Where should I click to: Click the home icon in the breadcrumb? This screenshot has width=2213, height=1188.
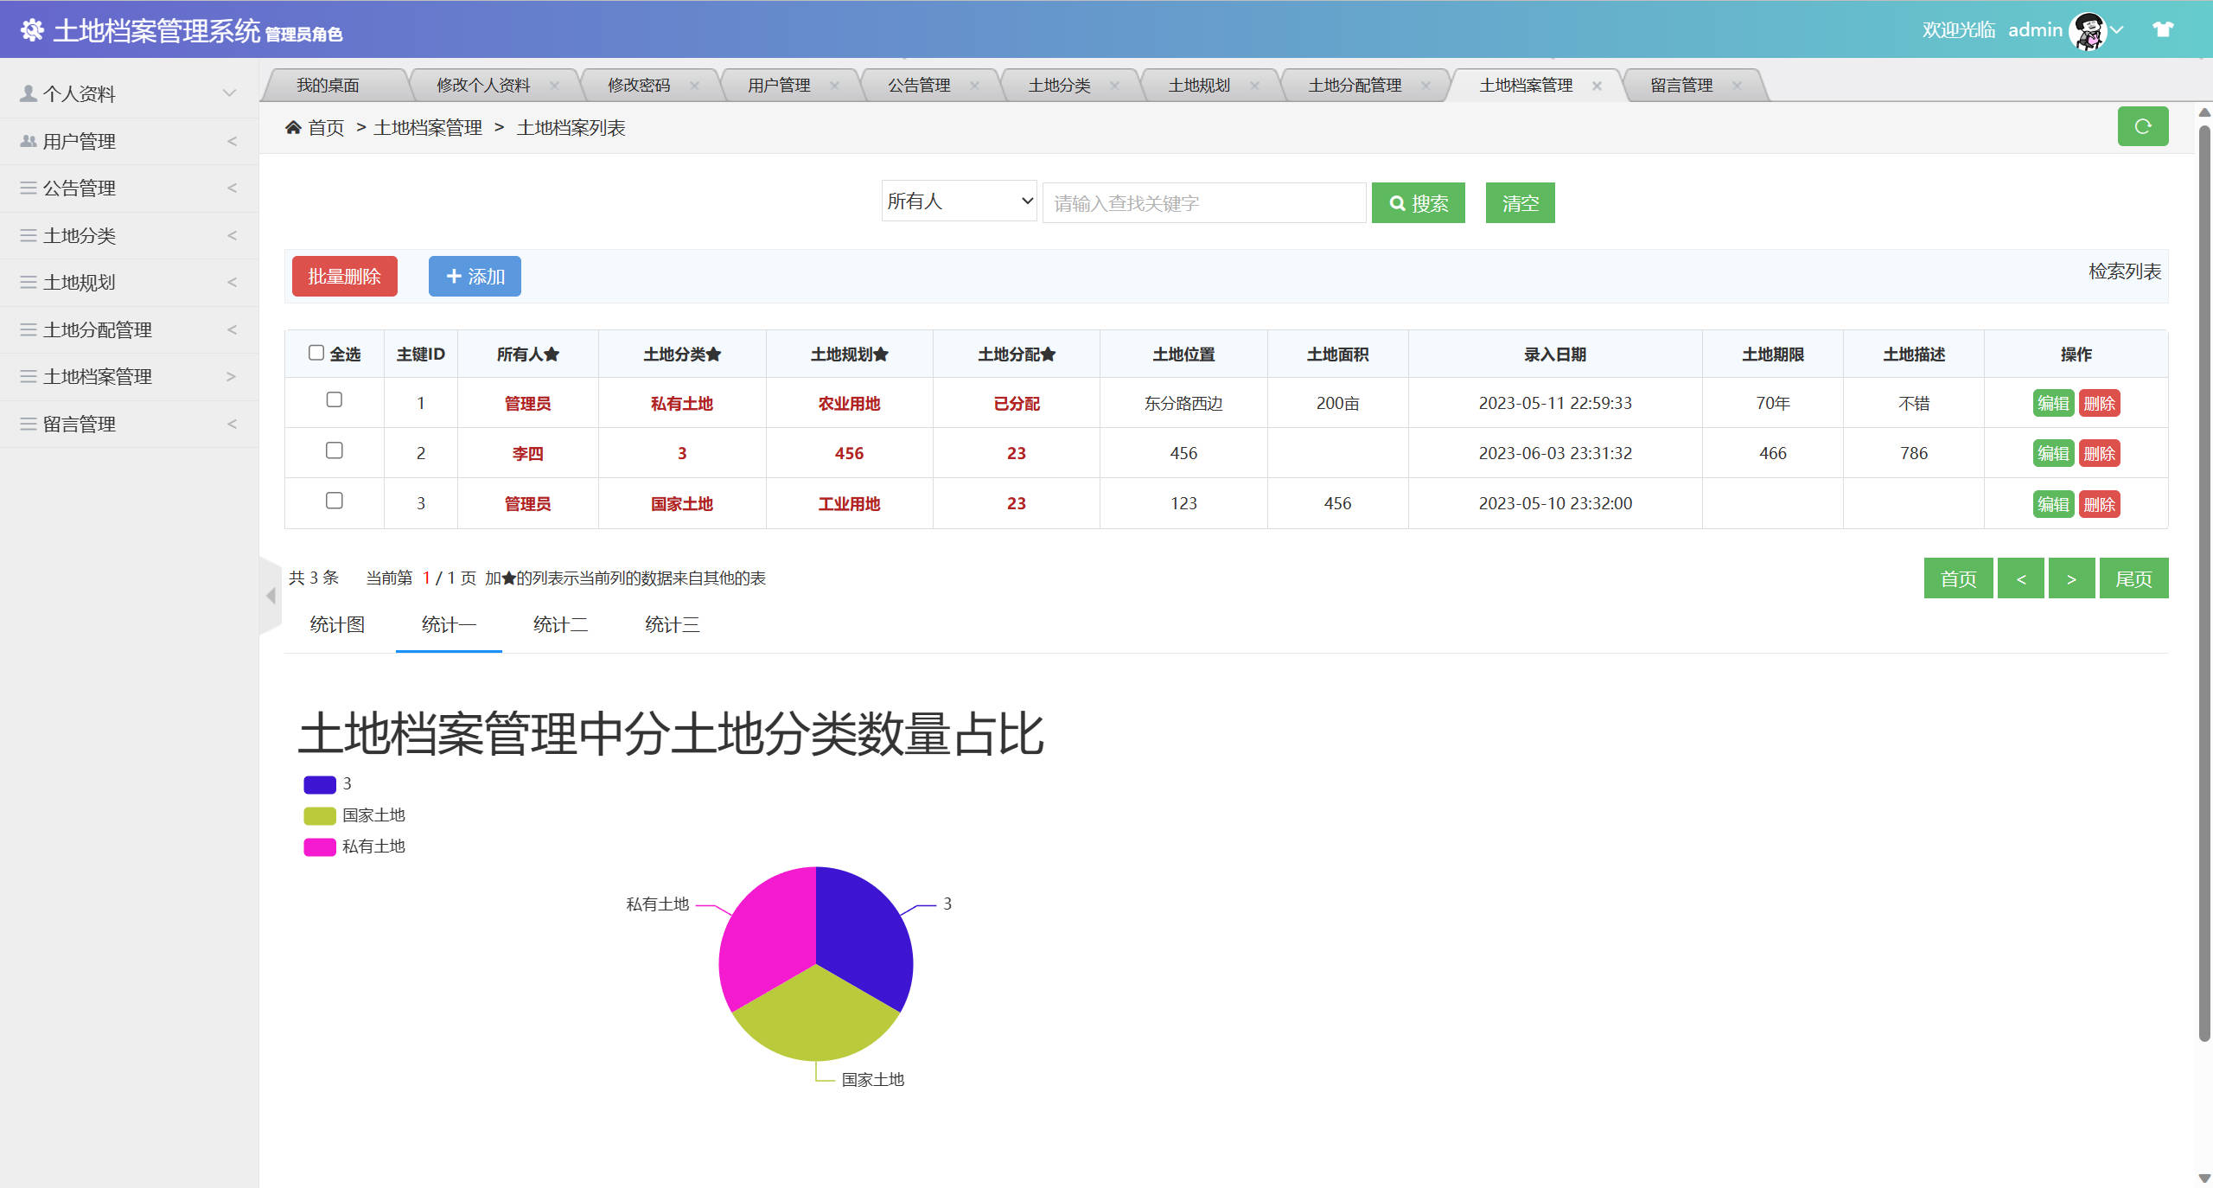[x=294, y=126]
